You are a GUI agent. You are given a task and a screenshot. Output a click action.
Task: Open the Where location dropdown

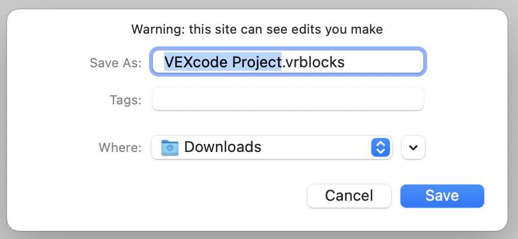(x=272, y=147)
